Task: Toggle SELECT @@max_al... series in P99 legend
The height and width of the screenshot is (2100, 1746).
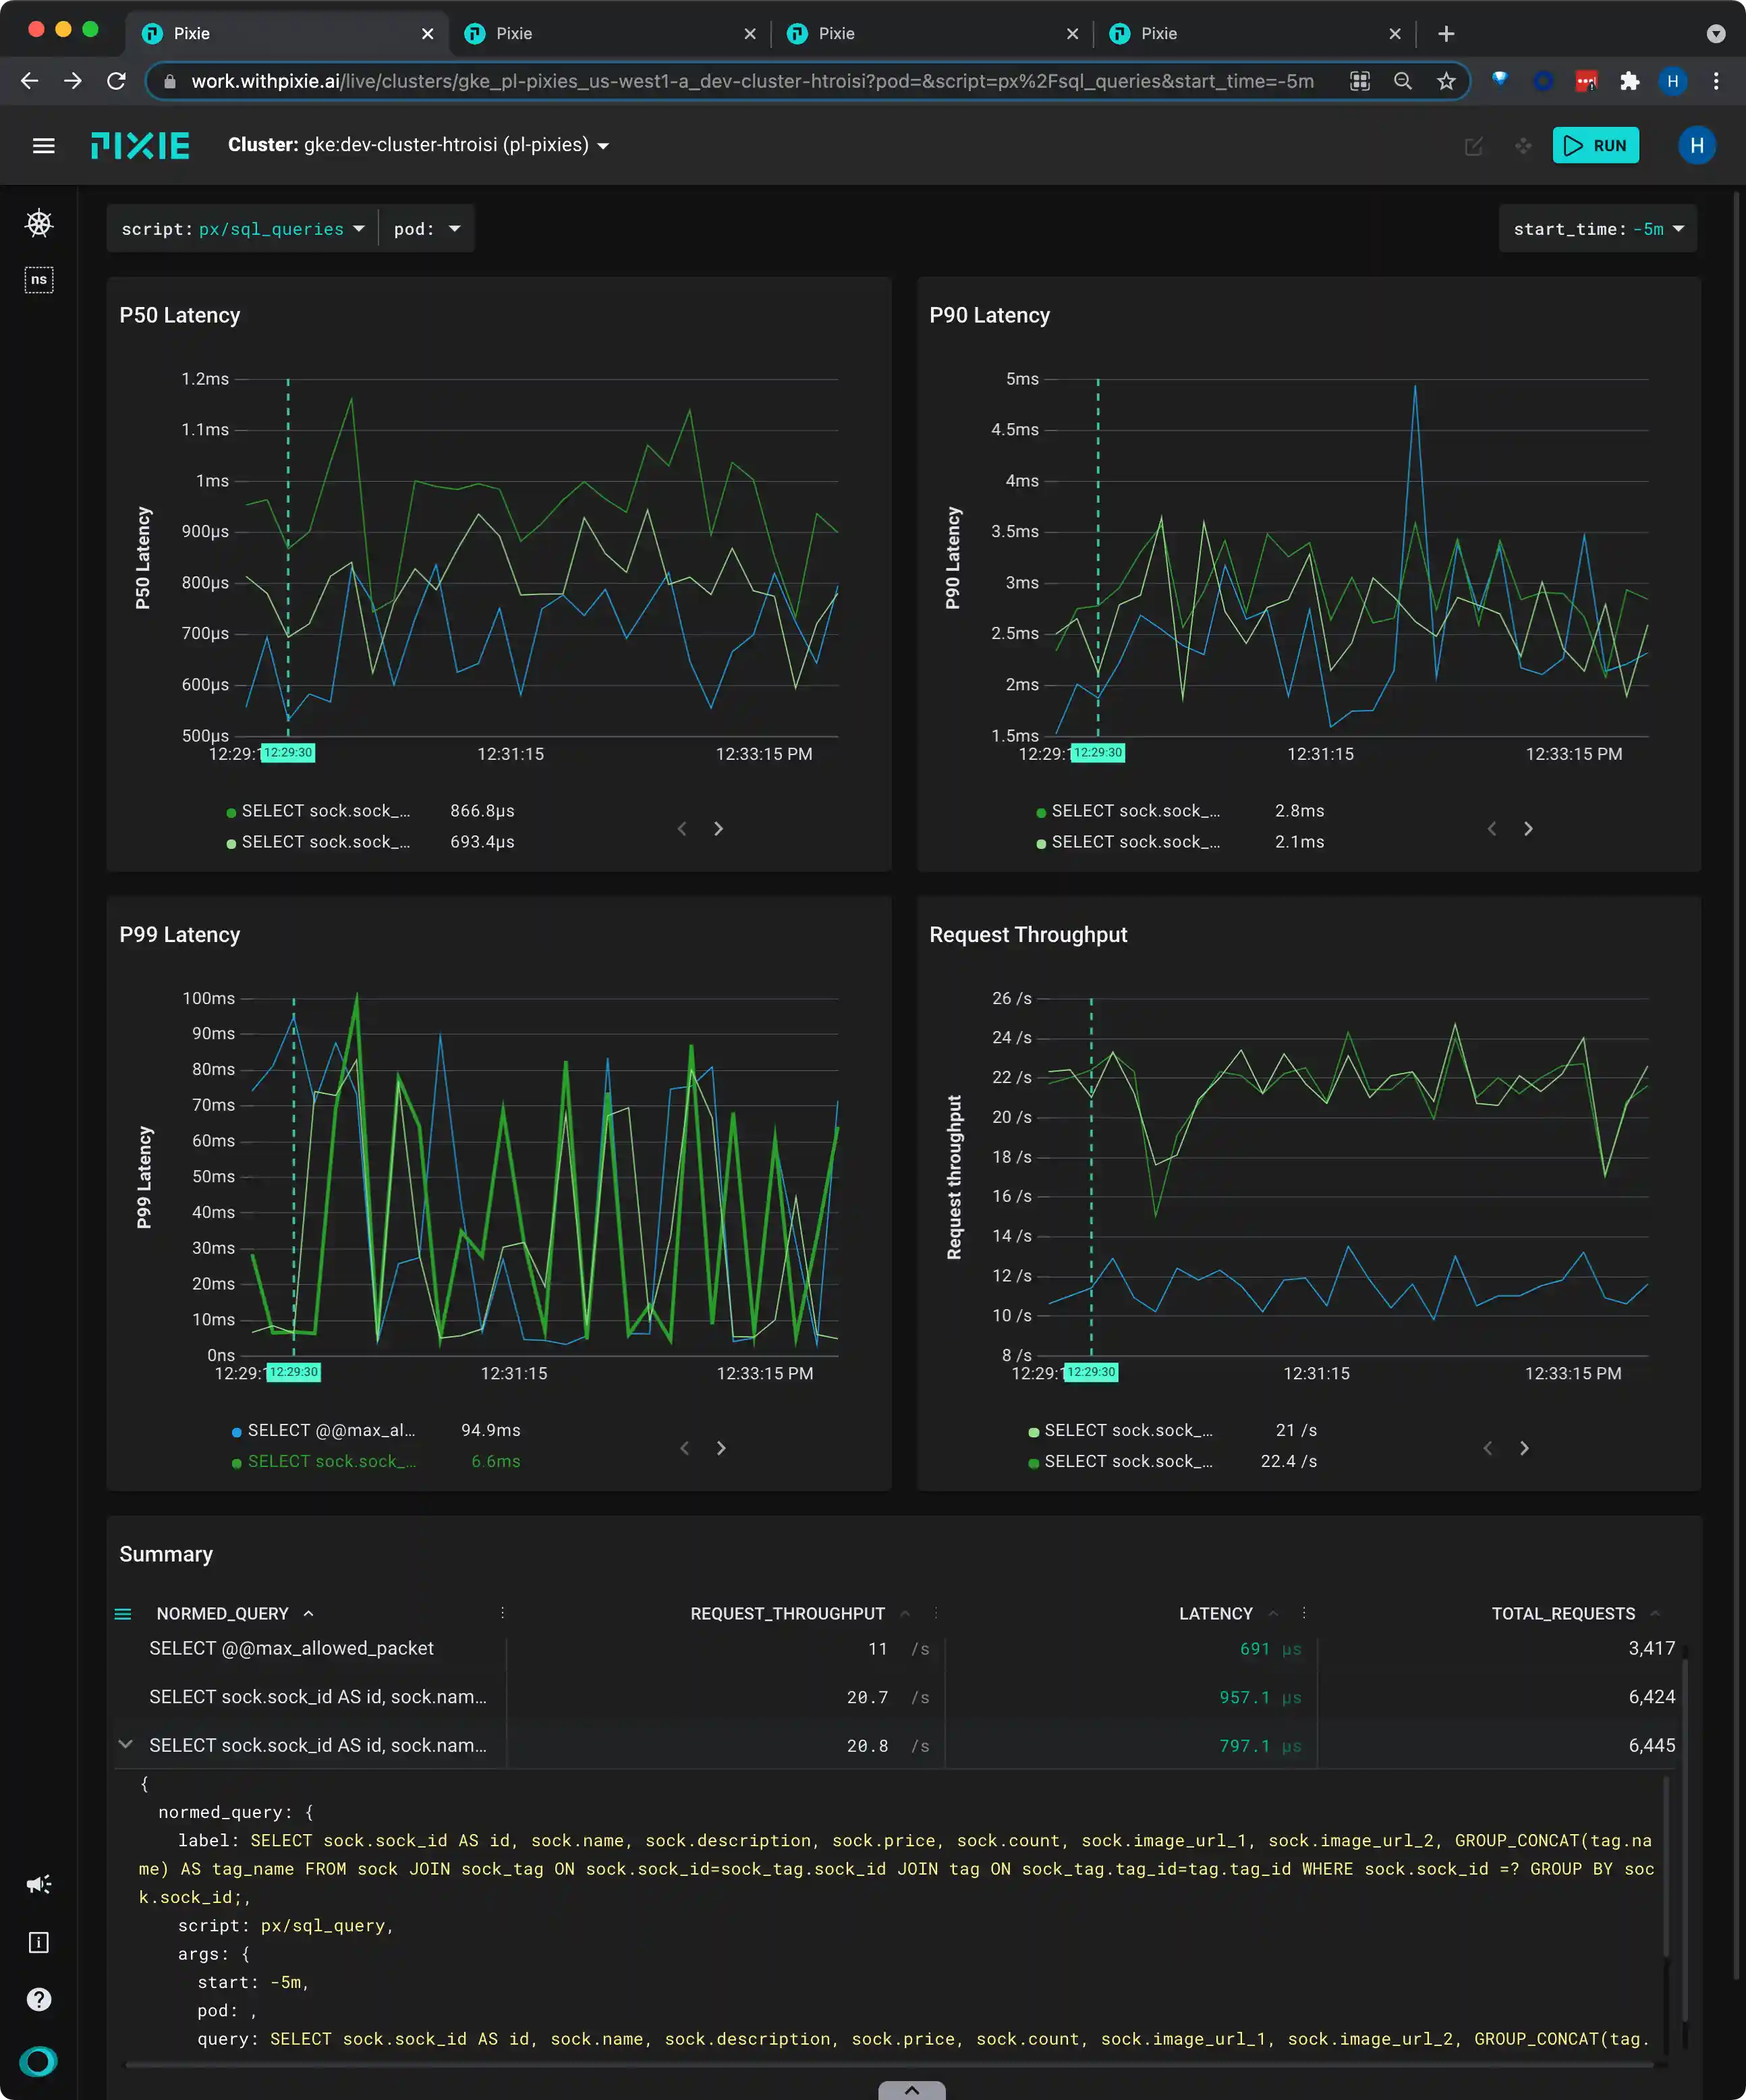Action: tap(330, 1431)
